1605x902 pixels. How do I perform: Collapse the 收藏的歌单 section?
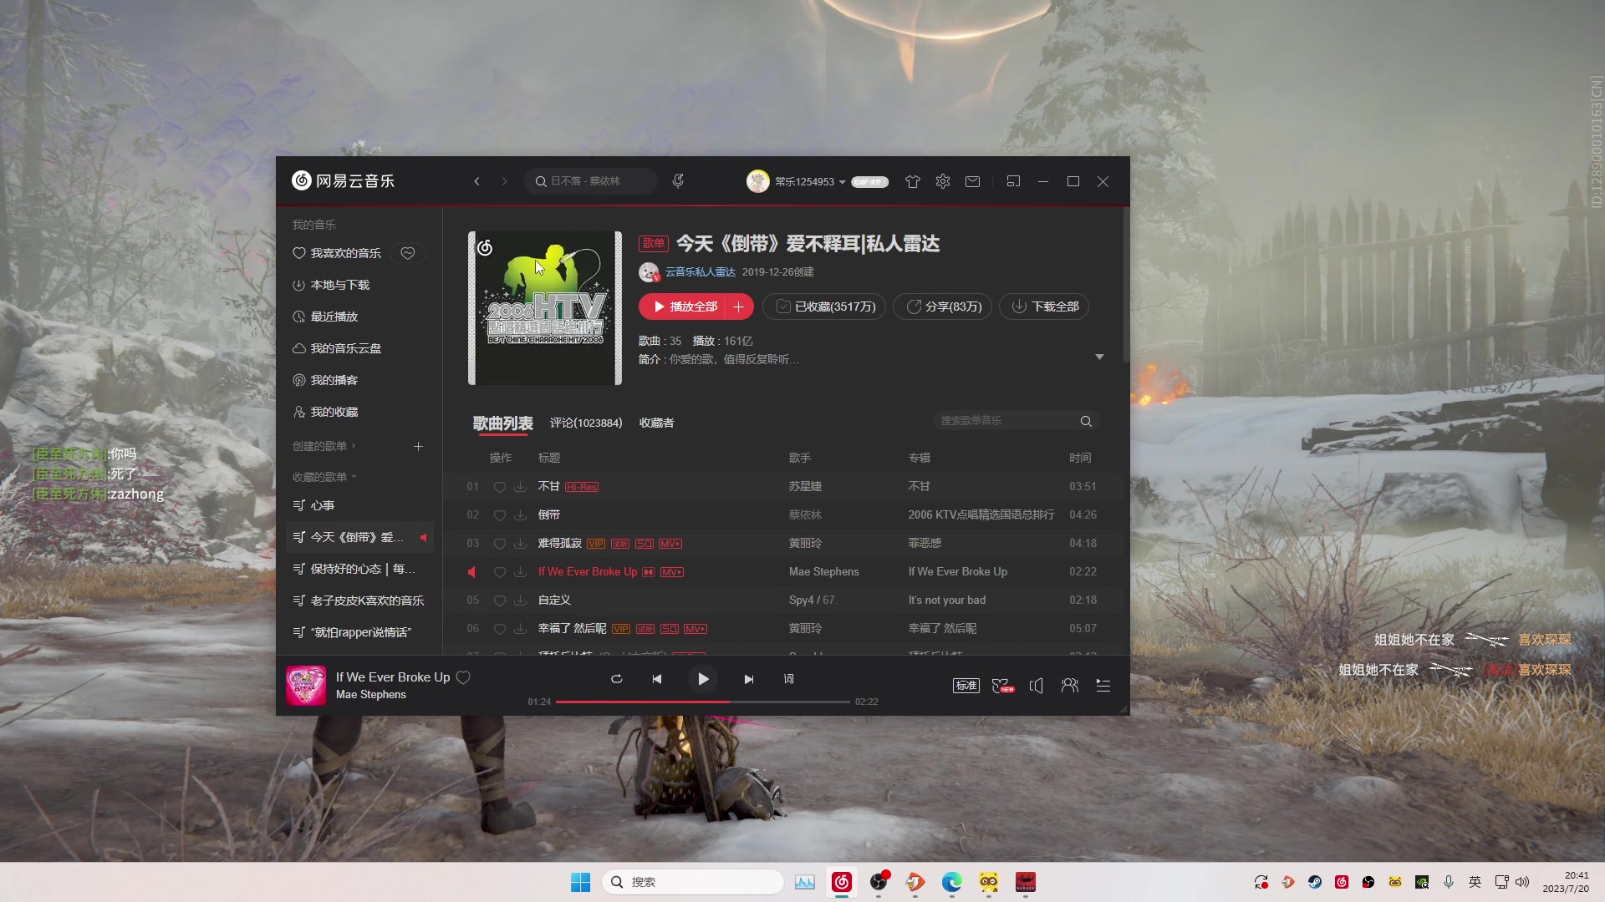[x=324, y=477]
